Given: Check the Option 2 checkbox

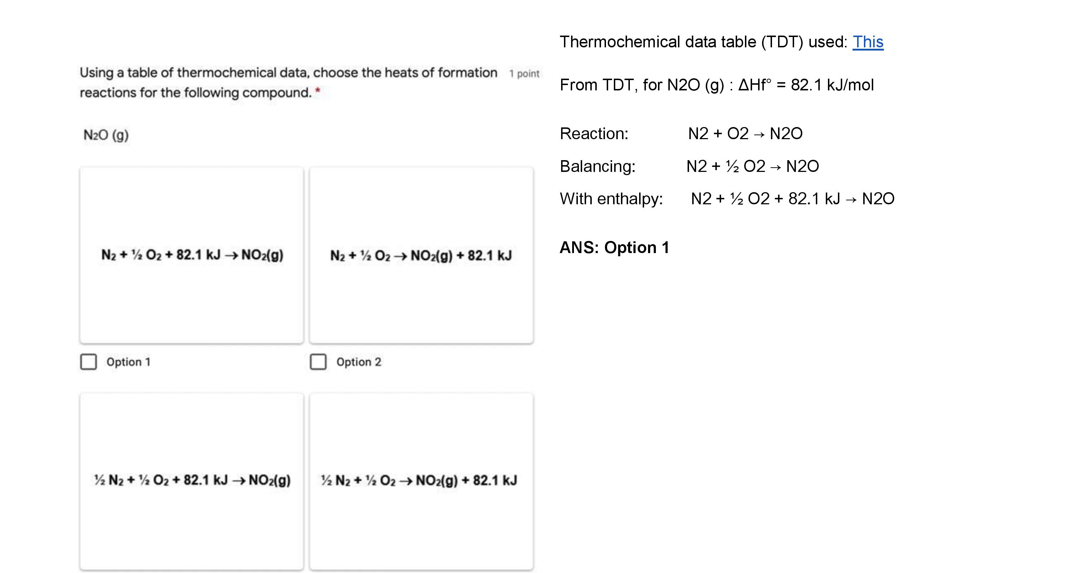Looking at the screenshot, I should (318, 362).
